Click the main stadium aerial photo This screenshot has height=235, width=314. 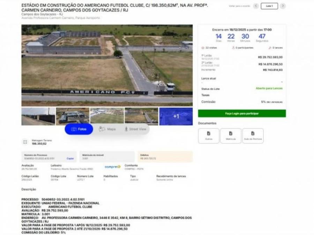tap(107, 65)
